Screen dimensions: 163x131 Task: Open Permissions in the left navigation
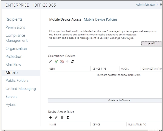(15, 27)
